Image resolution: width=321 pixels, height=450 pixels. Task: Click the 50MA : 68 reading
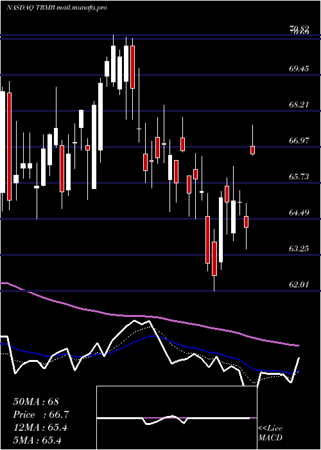click(36, 402)
